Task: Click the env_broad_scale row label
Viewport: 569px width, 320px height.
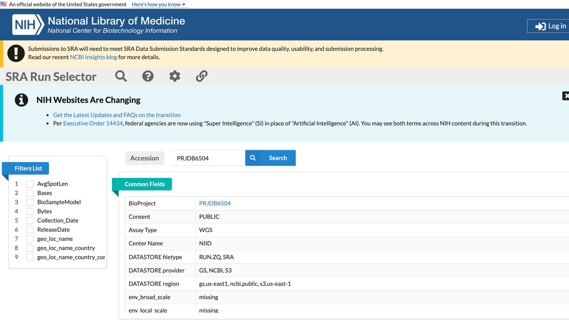Action: 149,297
